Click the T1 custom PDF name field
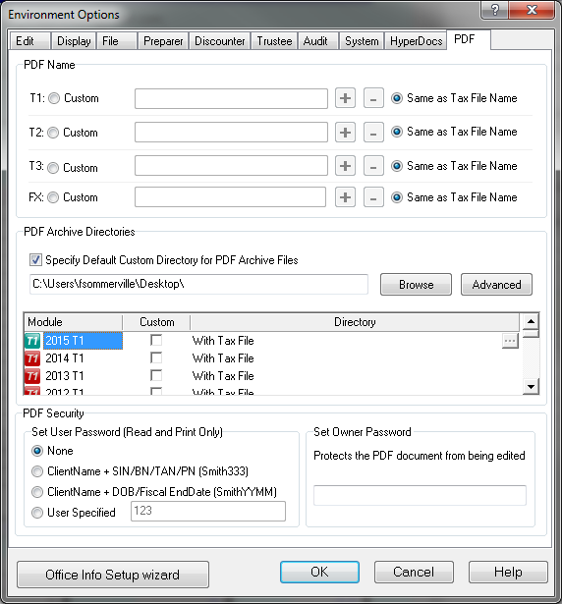The image size is (562, 604). click(x=231, y=98)
